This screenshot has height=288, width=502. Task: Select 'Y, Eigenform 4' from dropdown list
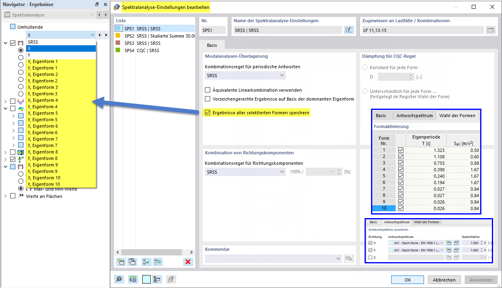61,107
